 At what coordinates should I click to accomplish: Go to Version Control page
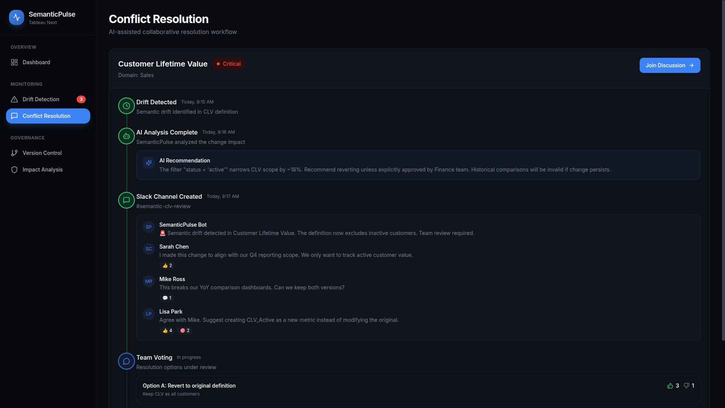pos(42,153)
